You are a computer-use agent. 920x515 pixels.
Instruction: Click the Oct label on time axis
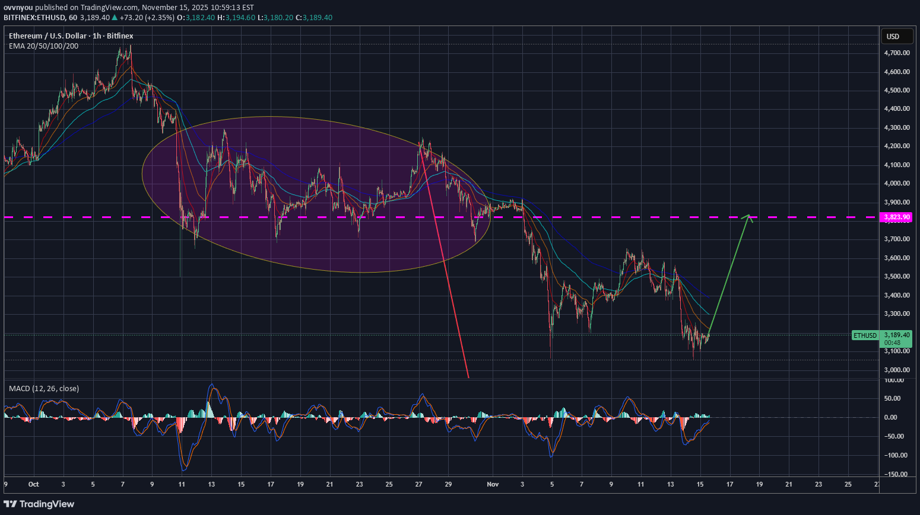tap(33, 484)
